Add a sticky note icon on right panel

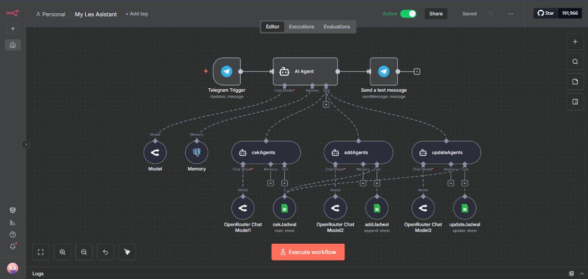[x=575, y=82]
